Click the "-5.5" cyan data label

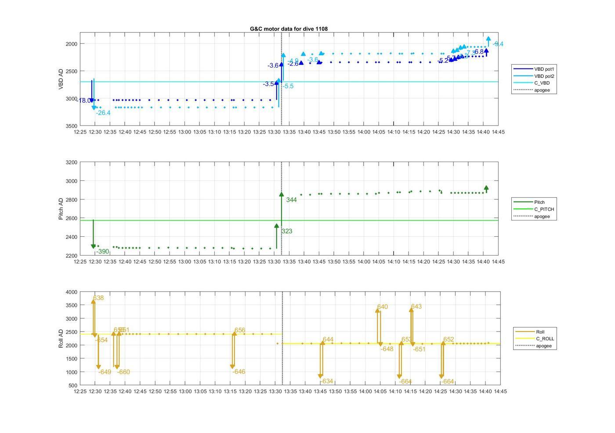[288, 86]
